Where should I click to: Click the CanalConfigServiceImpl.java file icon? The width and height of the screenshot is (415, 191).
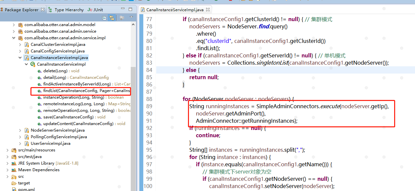(x=26, y=51)
